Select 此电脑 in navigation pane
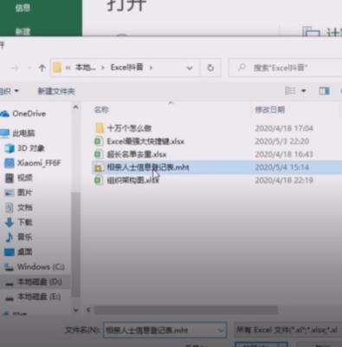 point(17,134)
